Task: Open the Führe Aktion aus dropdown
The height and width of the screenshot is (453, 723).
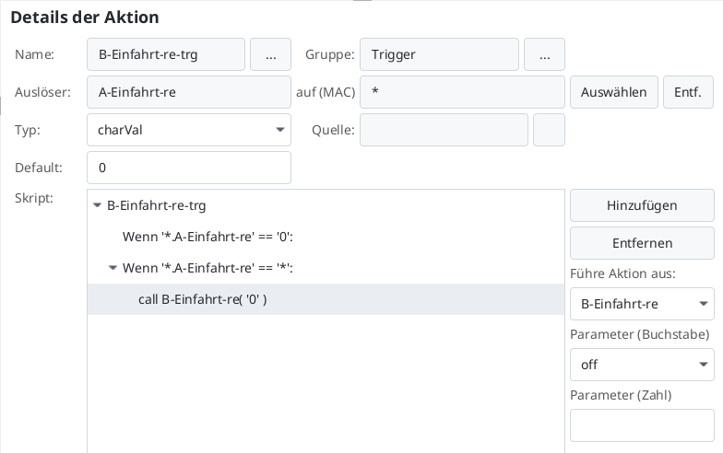Action: [x=642, y=304]
